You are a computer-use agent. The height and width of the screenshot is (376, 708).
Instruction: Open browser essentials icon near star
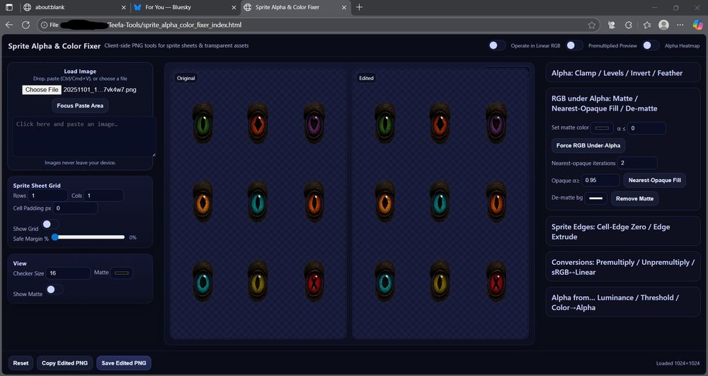pos(612,25)
